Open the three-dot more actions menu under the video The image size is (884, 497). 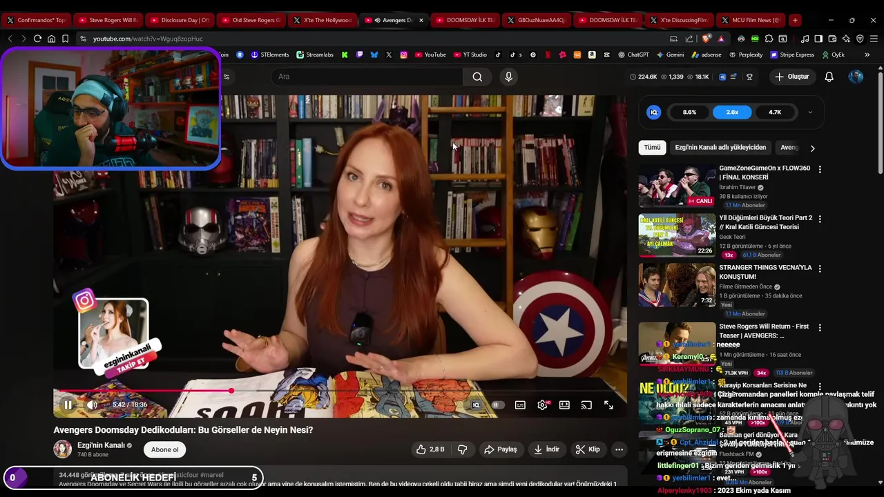(619, 449)
